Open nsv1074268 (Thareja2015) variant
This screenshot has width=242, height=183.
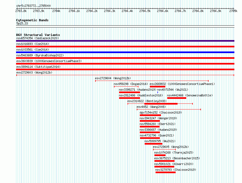(x=174, y=152)
